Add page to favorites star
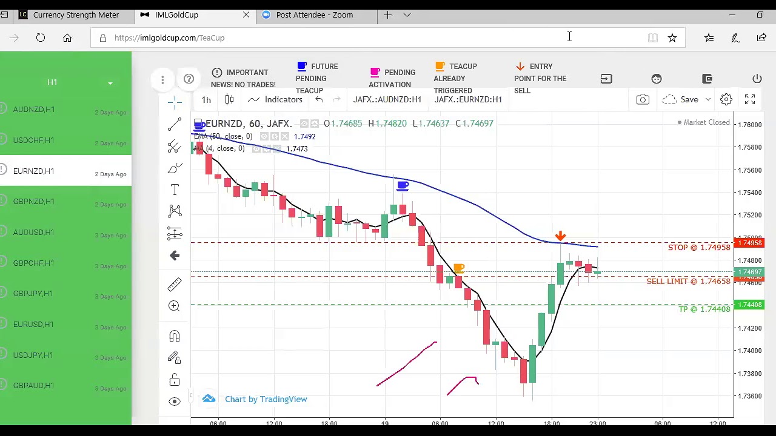This screenshot has width=776, height=436. pos(672,38)
